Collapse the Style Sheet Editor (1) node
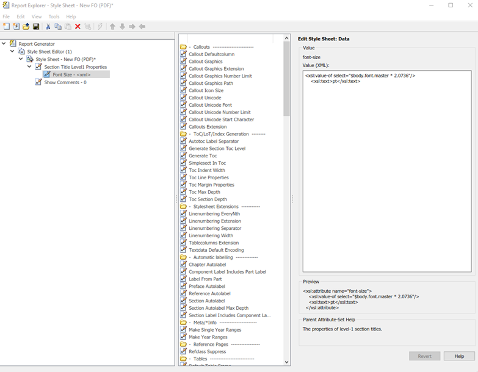The height and width of the screenshot is (372, 478). [13, 52]
